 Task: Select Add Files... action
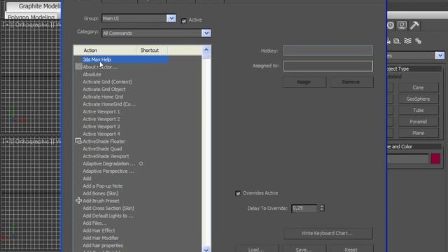pos(94,223)
